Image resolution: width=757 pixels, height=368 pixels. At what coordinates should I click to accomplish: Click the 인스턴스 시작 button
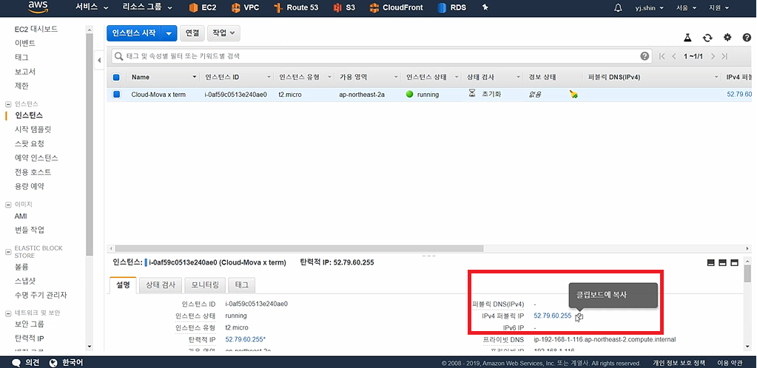tap(134, 33)
